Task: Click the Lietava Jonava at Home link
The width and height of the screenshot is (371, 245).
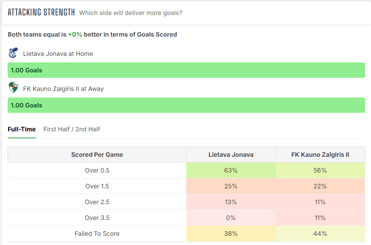Action: [58, 54]
